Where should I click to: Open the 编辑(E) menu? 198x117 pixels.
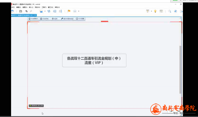[18, 7]
